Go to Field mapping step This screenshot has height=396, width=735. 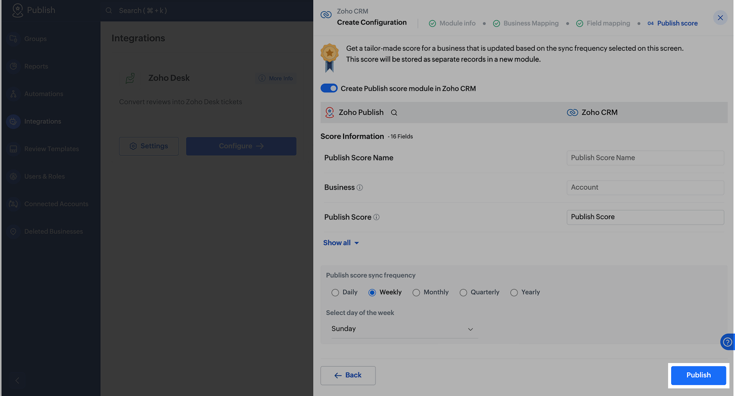[603, 23]
